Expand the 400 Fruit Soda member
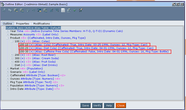The width and height of the screenshot is (186, 110). [x=12, y=62]
